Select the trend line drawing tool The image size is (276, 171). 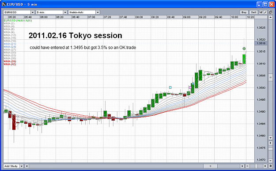point(265,12)
